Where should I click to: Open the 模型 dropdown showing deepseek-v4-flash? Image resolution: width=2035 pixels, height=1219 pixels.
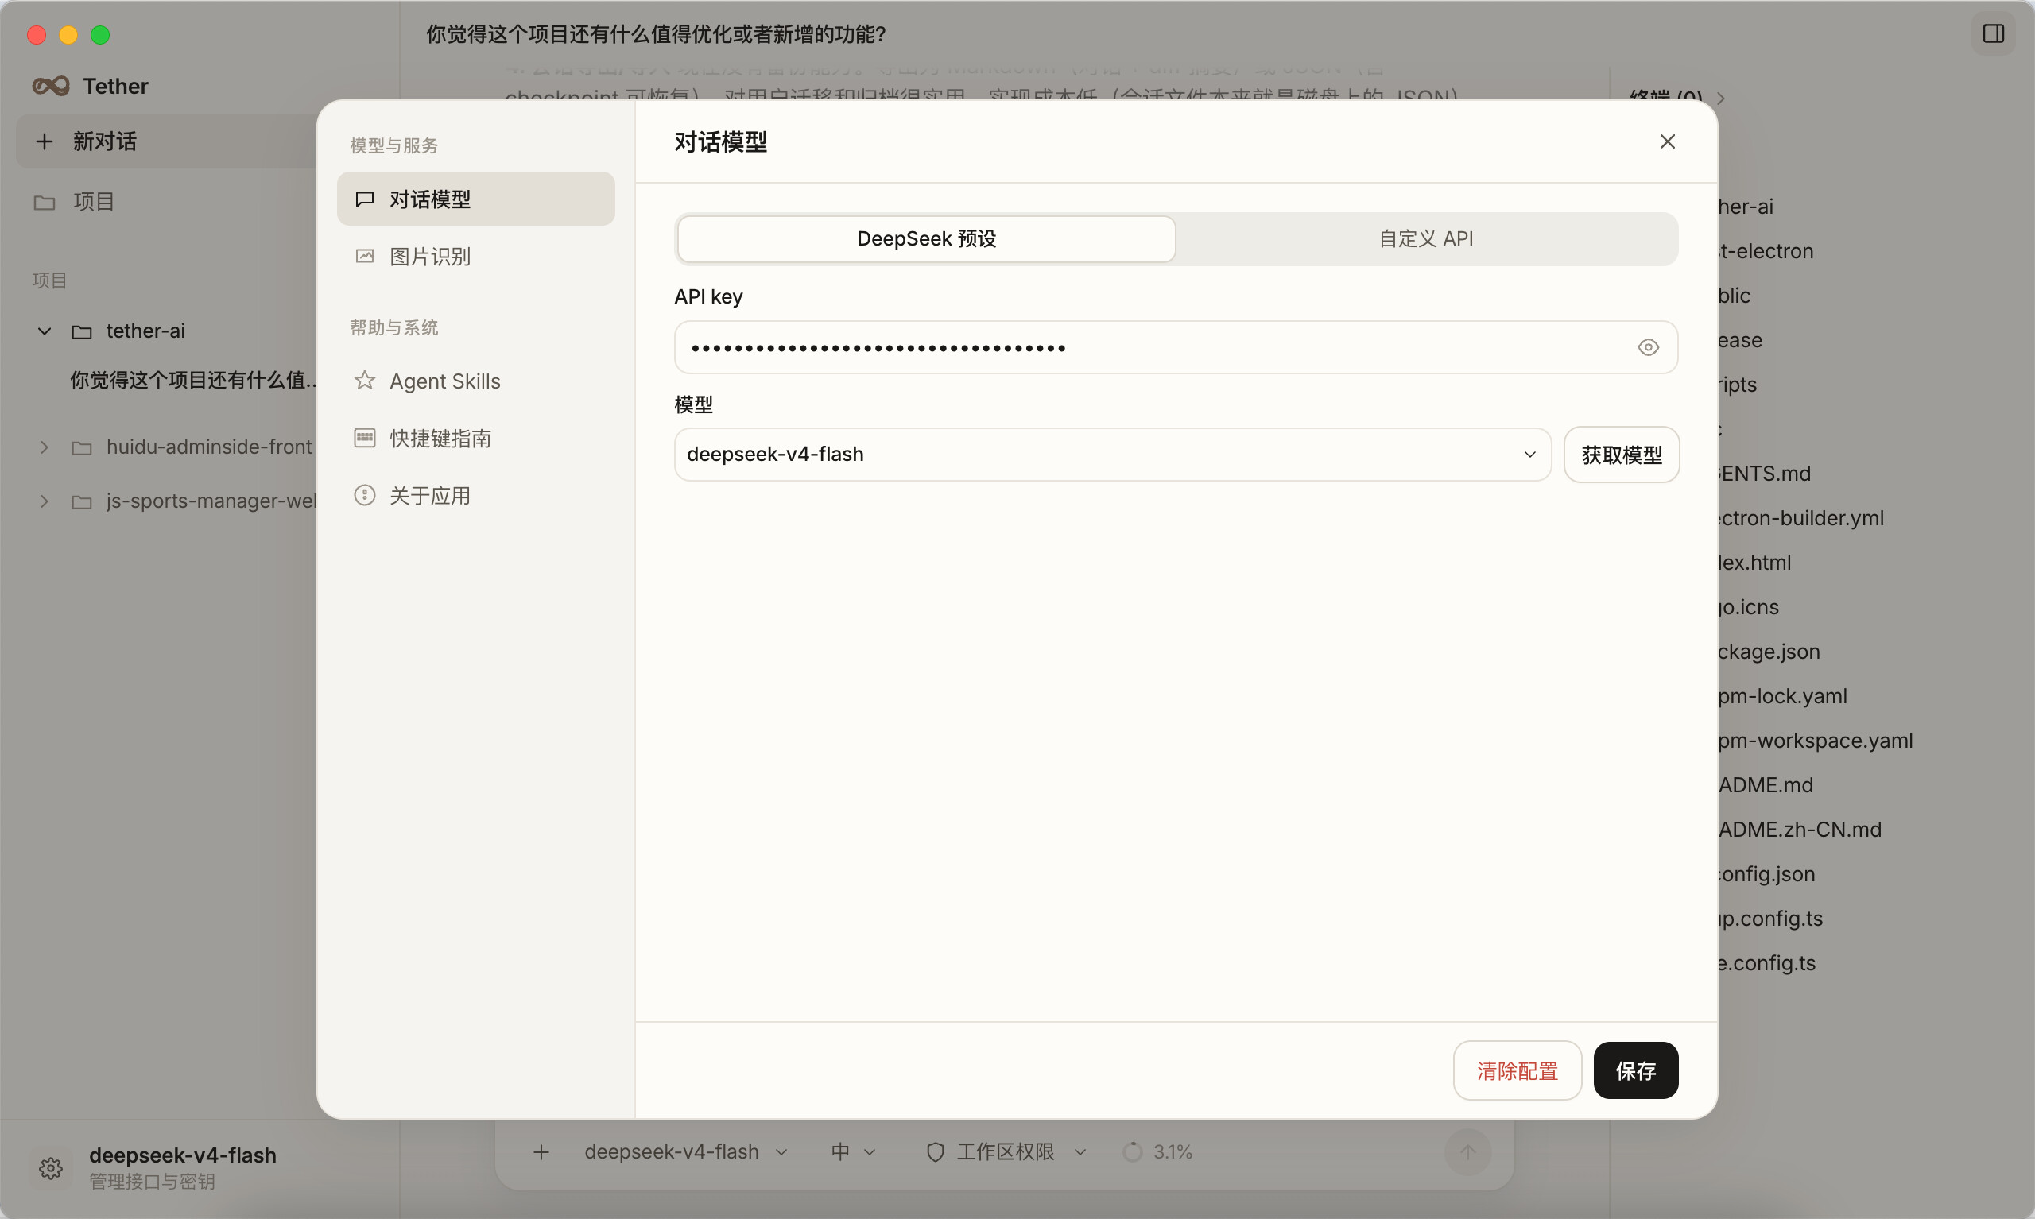click(1112, 455)
